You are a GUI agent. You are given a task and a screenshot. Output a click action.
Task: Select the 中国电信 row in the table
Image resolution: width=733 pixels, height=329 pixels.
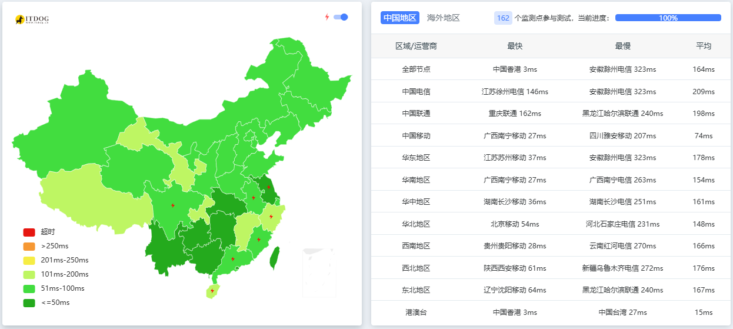(x=416, y=91)
